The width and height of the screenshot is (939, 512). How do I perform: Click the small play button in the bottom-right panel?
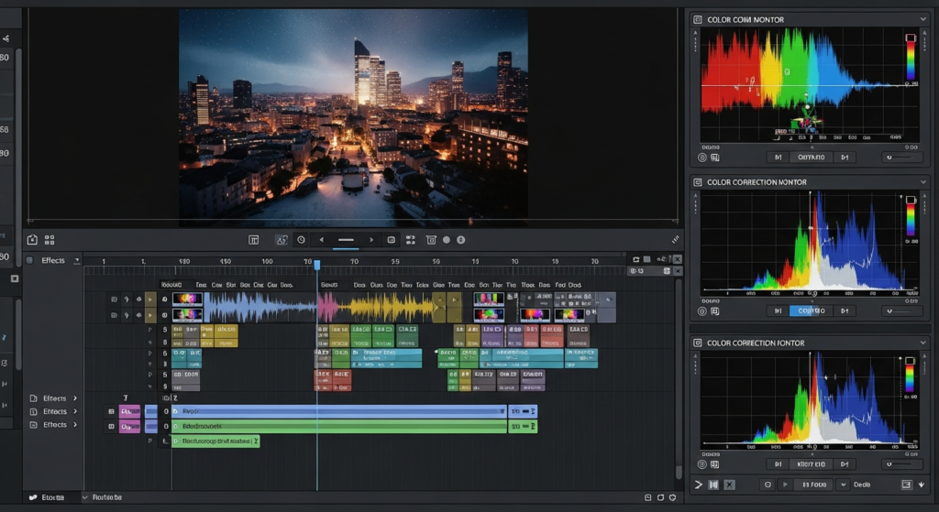click(784, 484)
